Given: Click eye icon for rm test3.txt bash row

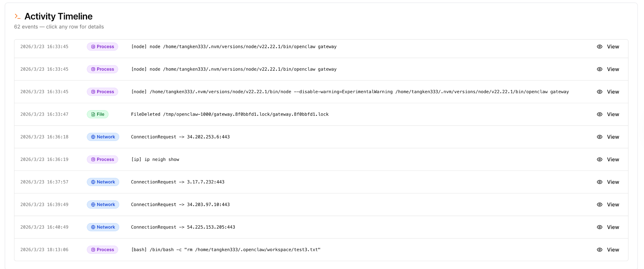Looking at the screenshot, I should pyautogui.click(x=600, y=249).
